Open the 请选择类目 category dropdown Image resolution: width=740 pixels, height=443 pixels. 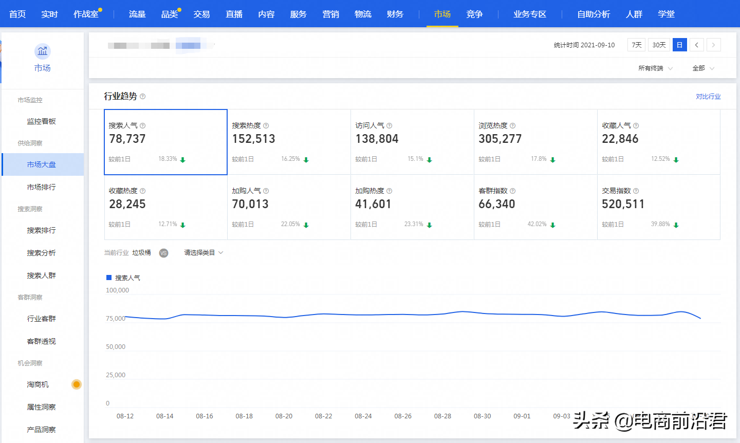tap(203, 253)
